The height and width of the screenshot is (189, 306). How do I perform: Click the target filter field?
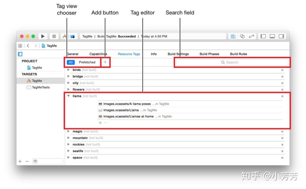point(48,161)
